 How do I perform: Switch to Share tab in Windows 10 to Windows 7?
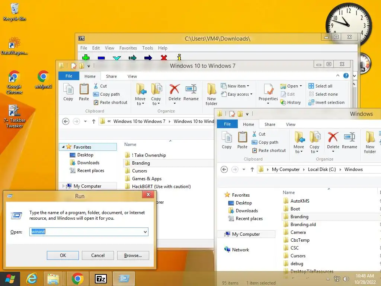coord(111,76)
